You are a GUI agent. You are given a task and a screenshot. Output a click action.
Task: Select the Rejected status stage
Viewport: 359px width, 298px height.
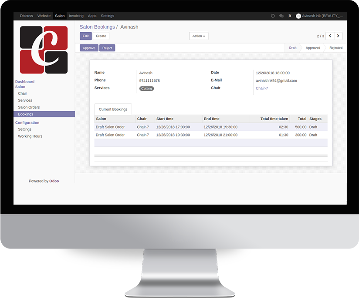(336, 48)
